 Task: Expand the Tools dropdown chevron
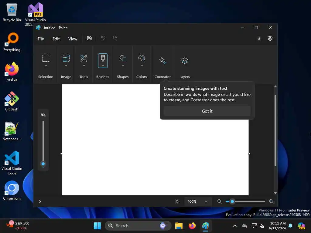coord(84,66)
